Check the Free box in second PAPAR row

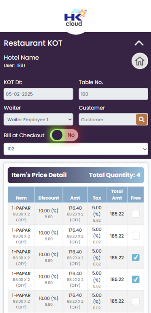(x=136, y=236)
